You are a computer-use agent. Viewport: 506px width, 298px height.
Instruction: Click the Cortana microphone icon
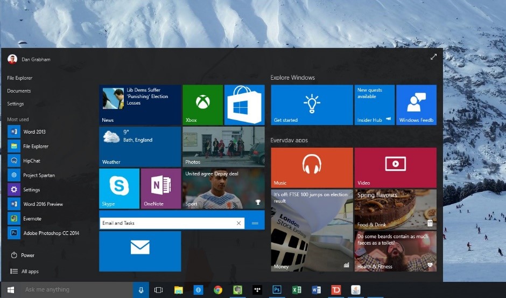coord(141,290)
